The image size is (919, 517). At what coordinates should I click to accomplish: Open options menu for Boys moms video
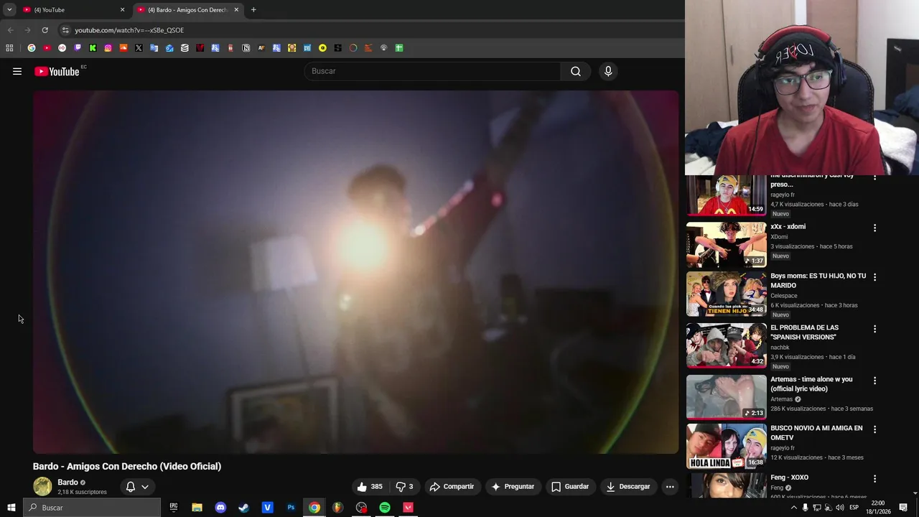point(874,277)
